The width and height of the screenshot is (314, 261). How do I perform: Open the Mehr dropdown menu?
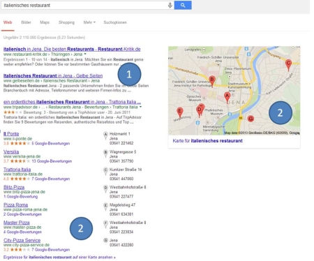coord(89,22)
